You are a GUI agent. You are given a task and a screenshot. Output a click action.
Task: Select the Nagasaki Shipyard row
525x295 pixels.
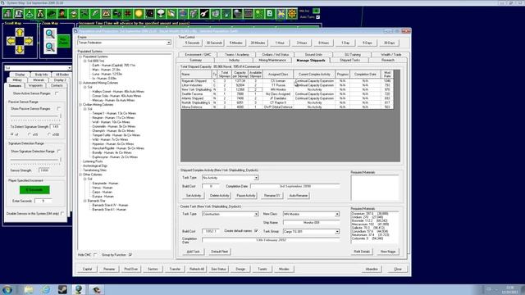click(x=286, y=80)
